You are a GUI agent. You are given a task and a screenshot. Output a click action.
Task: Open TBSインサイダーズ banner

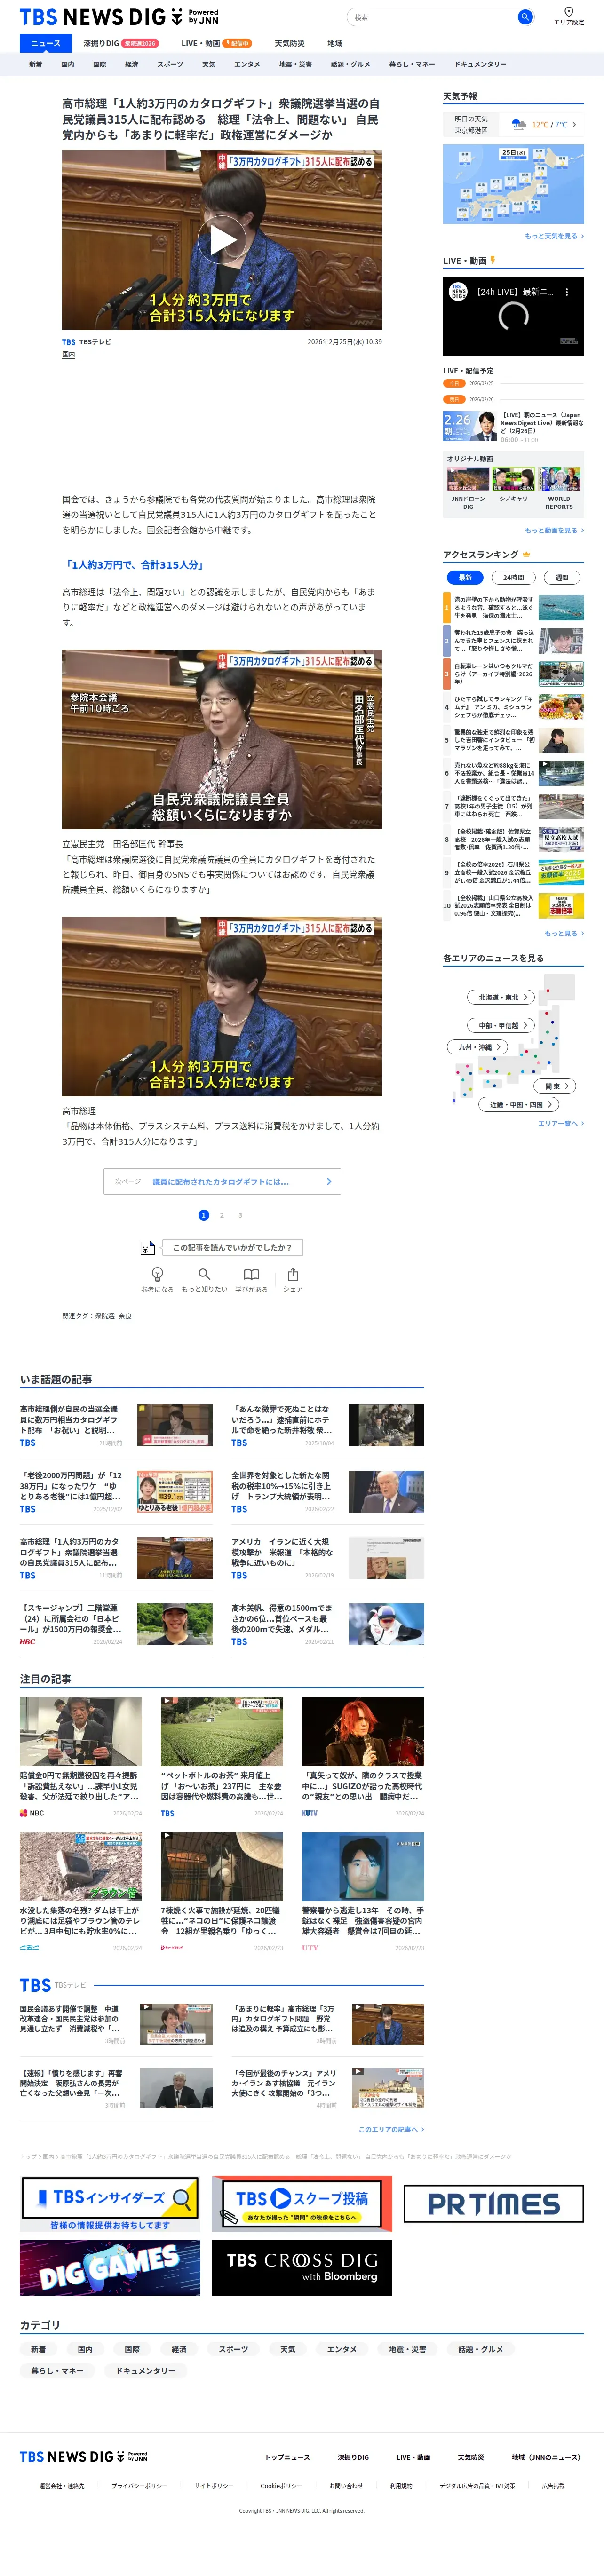110,2204
